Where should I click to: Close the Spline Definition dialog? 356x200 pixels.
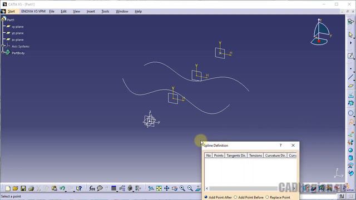point(293,146)
